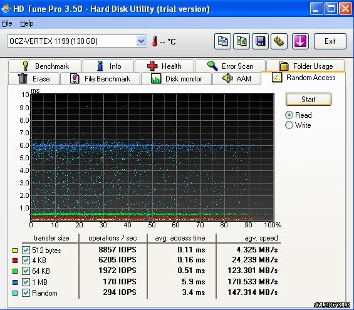This screenshot has width=354, height=310.
Task: Click the 8857 IOPS value
Action: 117,250
